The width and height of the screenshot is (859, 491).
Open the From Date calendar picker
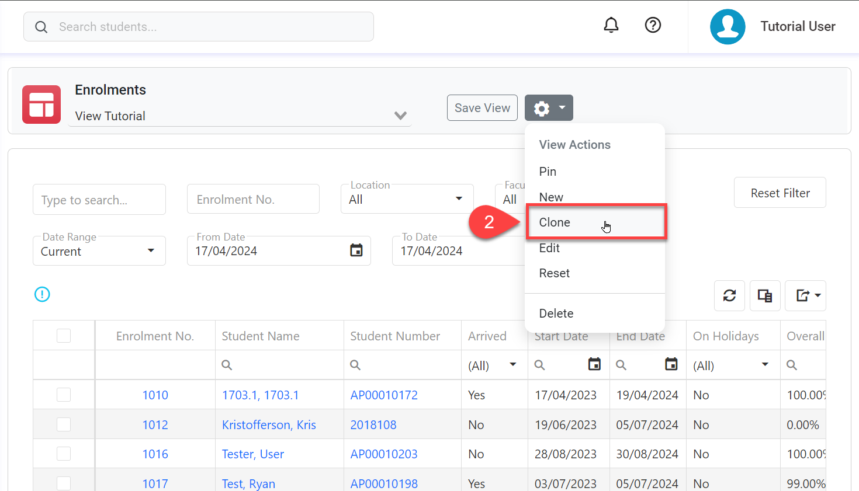click(x=356, y=250)
